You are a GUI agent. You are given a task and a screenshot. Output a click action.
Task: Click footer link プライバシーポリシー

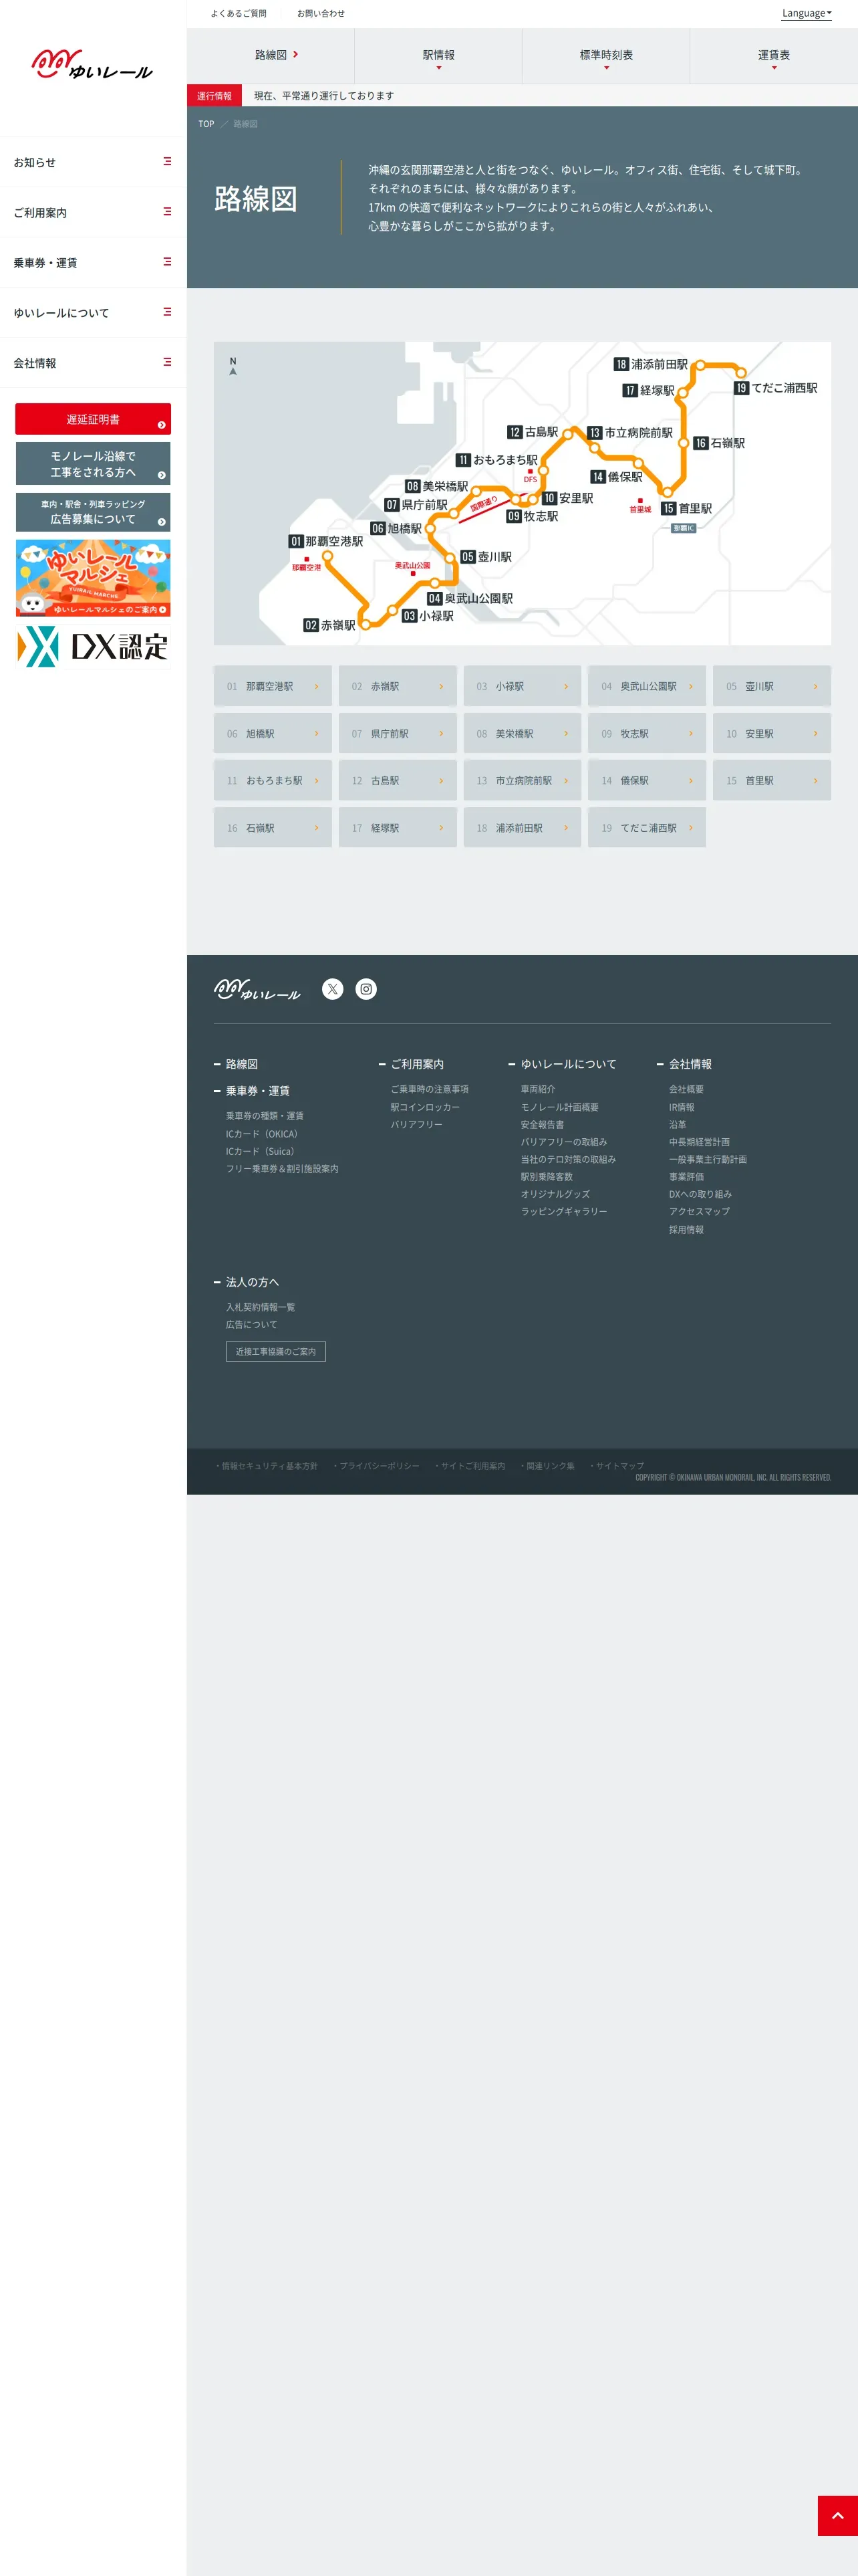click(378, 1466)
